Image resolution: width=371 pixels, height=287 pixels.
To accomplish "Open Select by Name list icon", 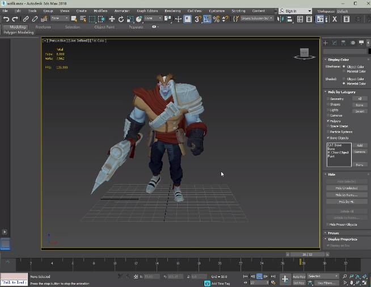I will (x=83, y=19).
